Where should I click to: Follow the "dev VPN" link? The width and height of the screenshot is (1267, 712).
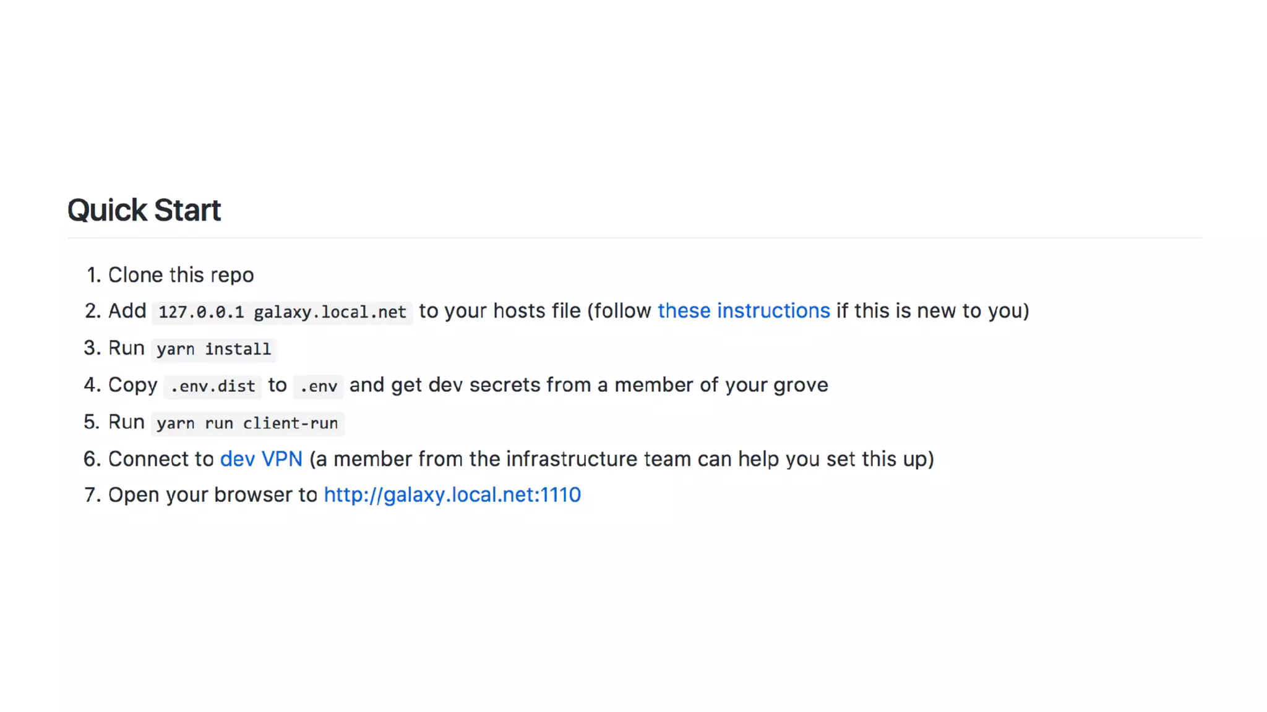261,459
